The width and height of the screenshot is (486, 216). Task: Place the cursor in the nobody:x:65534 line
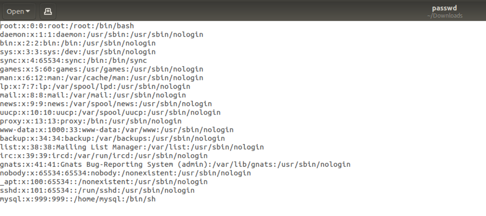(x=125, y=173)
